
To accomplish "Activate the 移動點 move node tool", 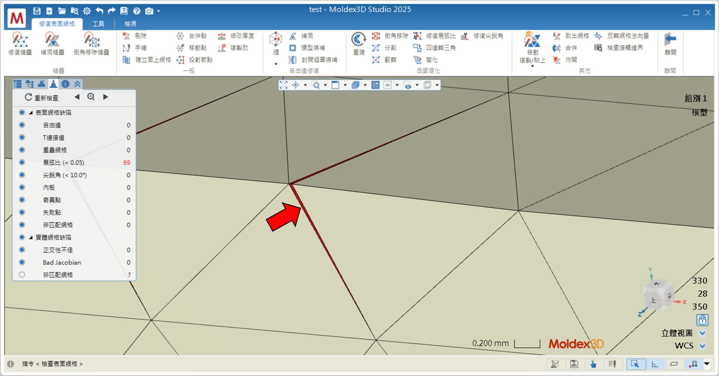I will click(x=192, y=48).
